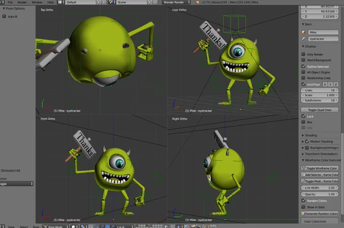Click Toggle Modifier wireframe Color button
The height and width of the screenshot is (228, 344).
pos(320,181)
